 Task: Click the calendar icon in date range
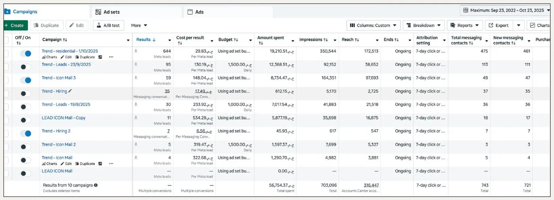[x=466, y=10]
